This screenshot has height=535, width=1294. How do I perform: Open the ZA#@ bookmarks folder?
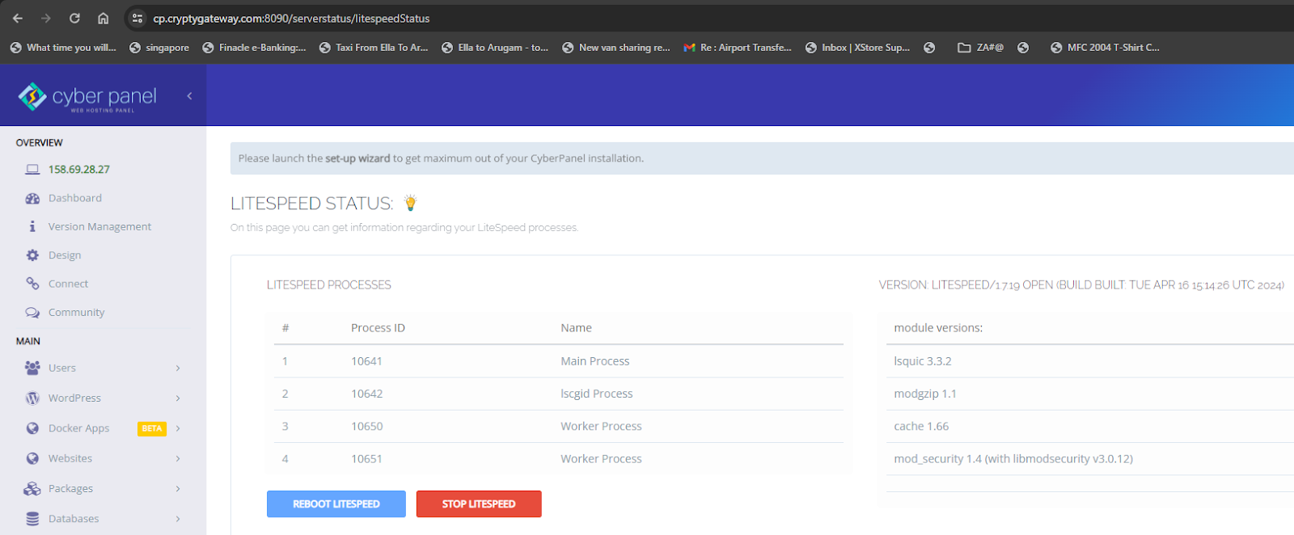pyautogui.click(x=980, y=48)
